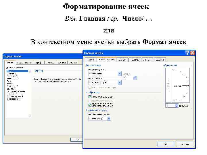This screenshot has height=155, width=207.
Task: Select Выравнивание tab in front dialog
Action: (106, 60)
